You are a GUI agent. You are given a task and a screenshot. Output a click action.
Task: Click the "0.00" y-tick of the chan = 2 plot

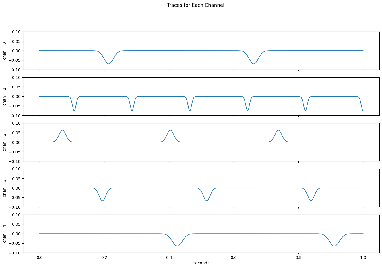point(17,142)
